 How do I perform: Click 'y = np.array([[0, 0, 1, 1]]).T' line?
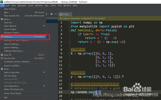pos(97,77)
